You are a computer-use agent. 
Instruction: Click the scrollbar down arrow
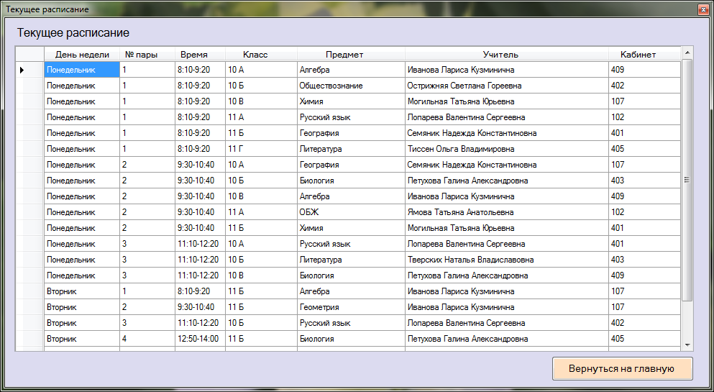[x=687, y=345]
